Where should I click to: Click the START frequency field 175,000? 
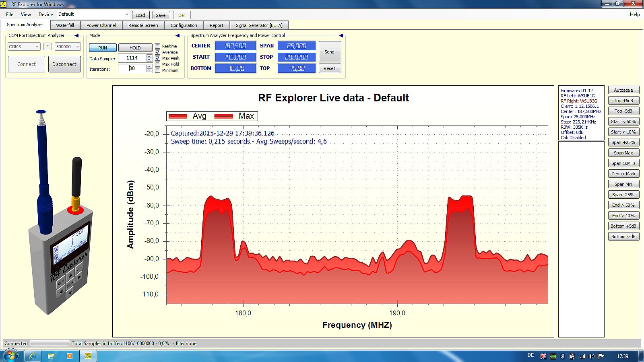click(x=235, y=57)
